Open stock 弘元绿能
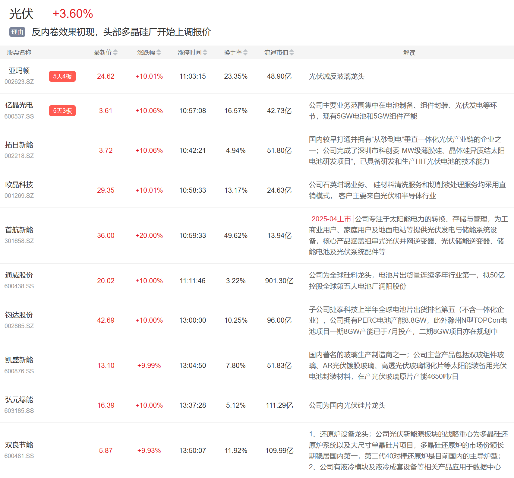The image size is (514, 478). (19, 400)
